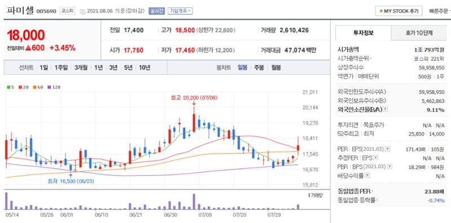
Task: Select the 월봉 monthly candle chart
Action: click(276, 68)
